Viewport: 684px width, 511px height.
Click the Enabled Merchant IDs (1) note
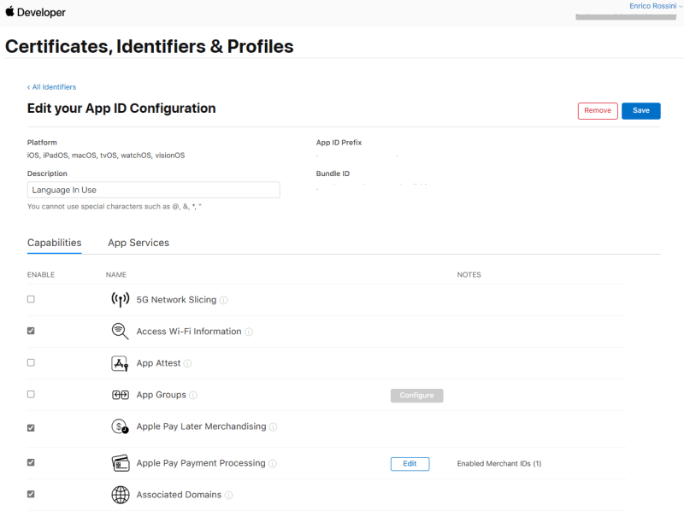pyautogui.click(x=499, y=464)
